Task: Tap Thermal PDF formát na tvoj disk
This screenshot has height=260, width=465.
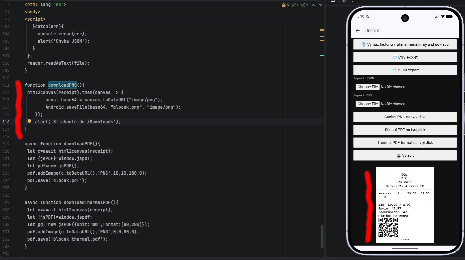Action: coord(405,142)
